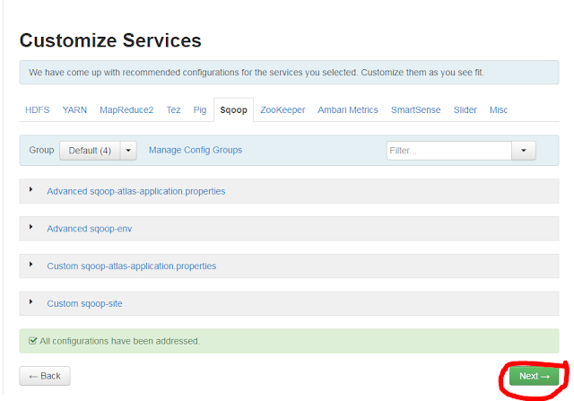Screen dimensions: 574x401
Task: Open the MapReduce2 tab
Action: point(126,109)
